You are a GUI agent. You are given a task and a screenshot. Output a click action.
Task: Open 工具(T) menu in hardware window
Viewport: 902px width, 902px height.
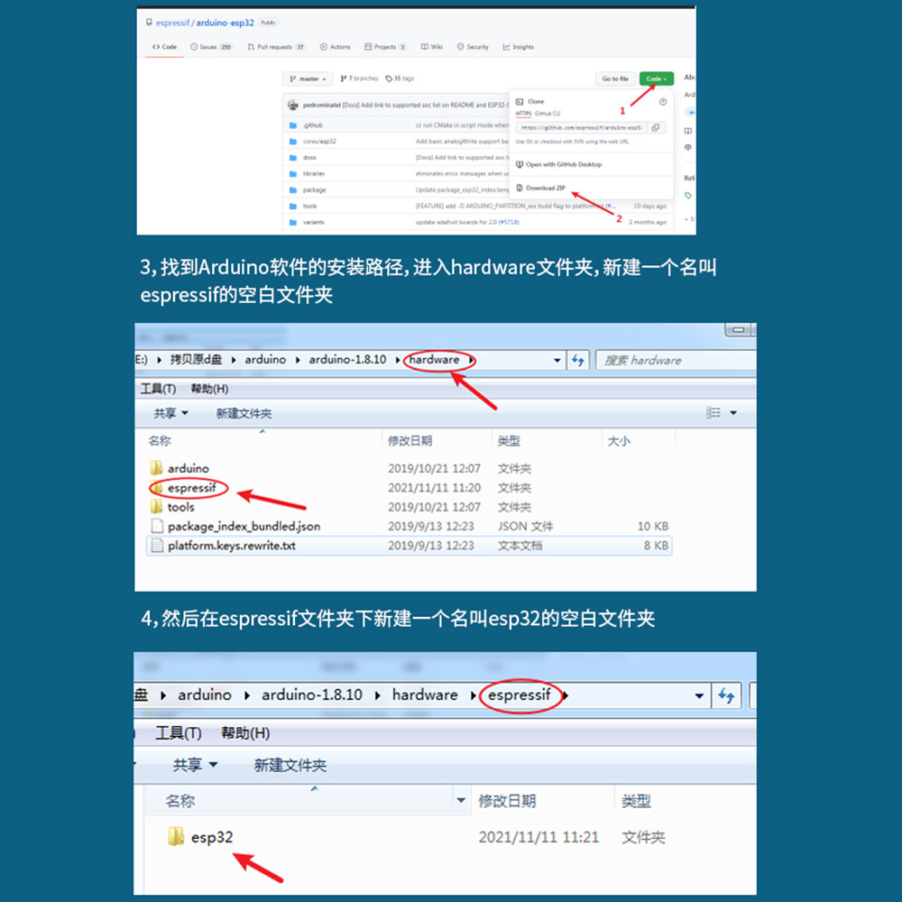tap(158, 389)
